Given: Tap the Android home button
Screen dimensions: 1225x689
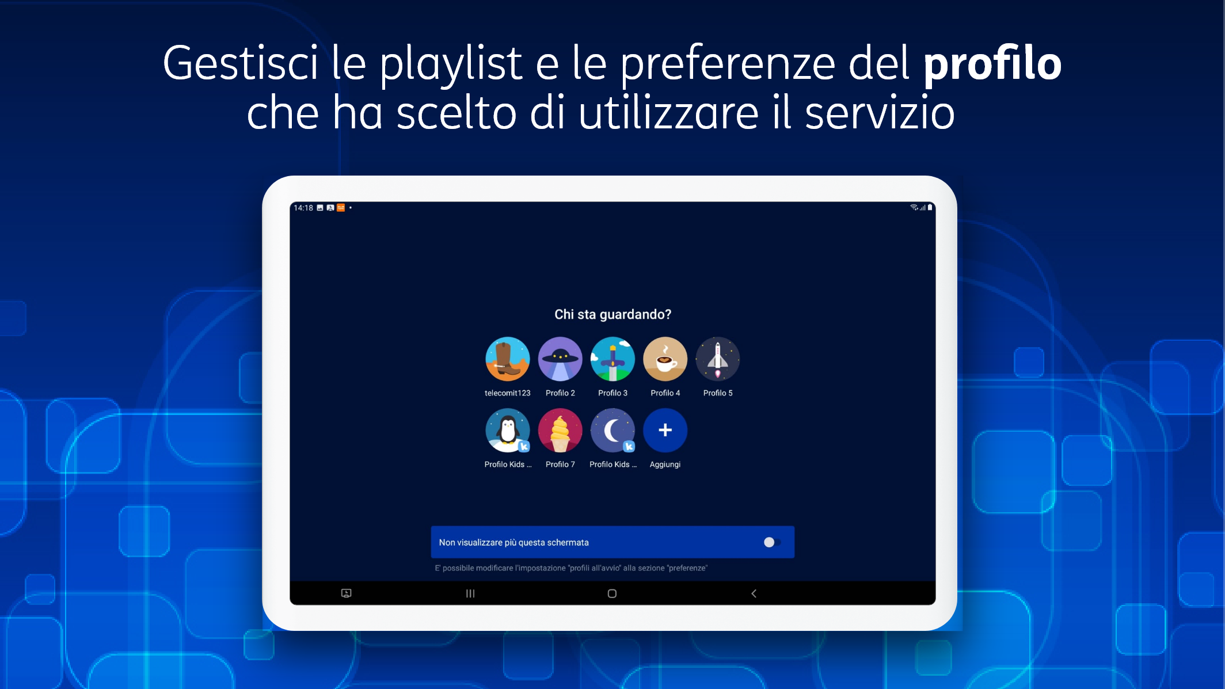Looking at the screenshot, I should pos(612,593).
